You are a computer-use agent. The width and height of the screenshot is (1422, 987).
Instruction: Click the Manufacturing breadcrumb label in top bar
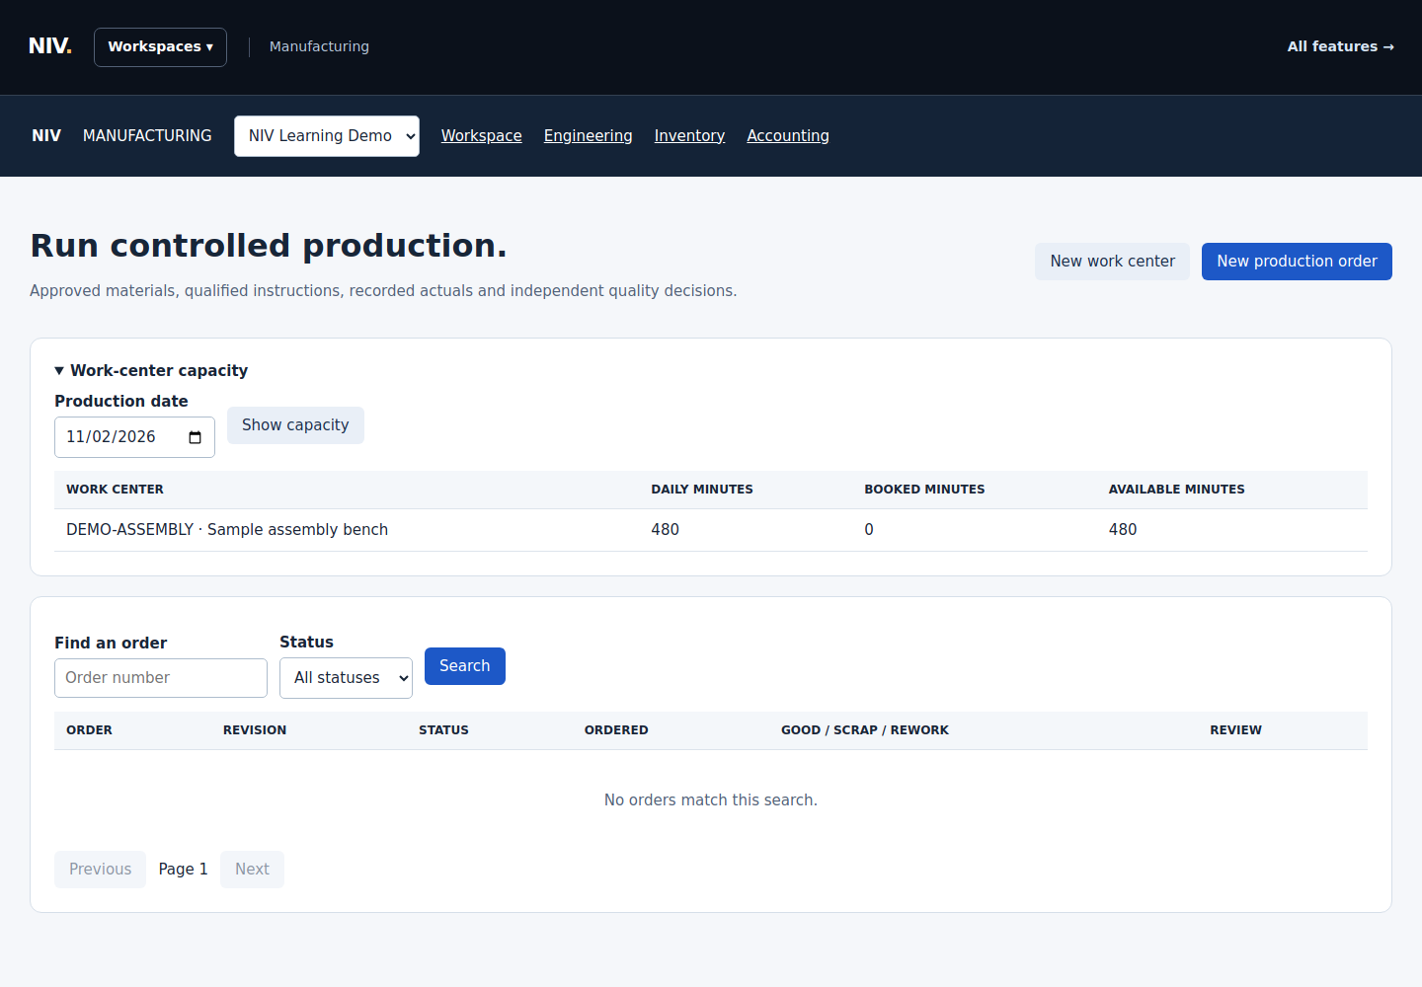(319, 46)
